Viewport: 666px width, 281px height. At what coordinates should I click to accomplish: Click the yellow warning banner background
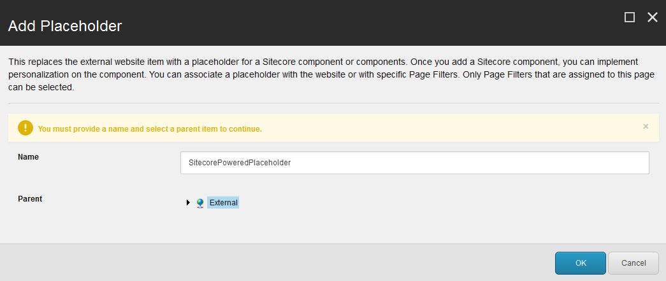pos(446,128)
